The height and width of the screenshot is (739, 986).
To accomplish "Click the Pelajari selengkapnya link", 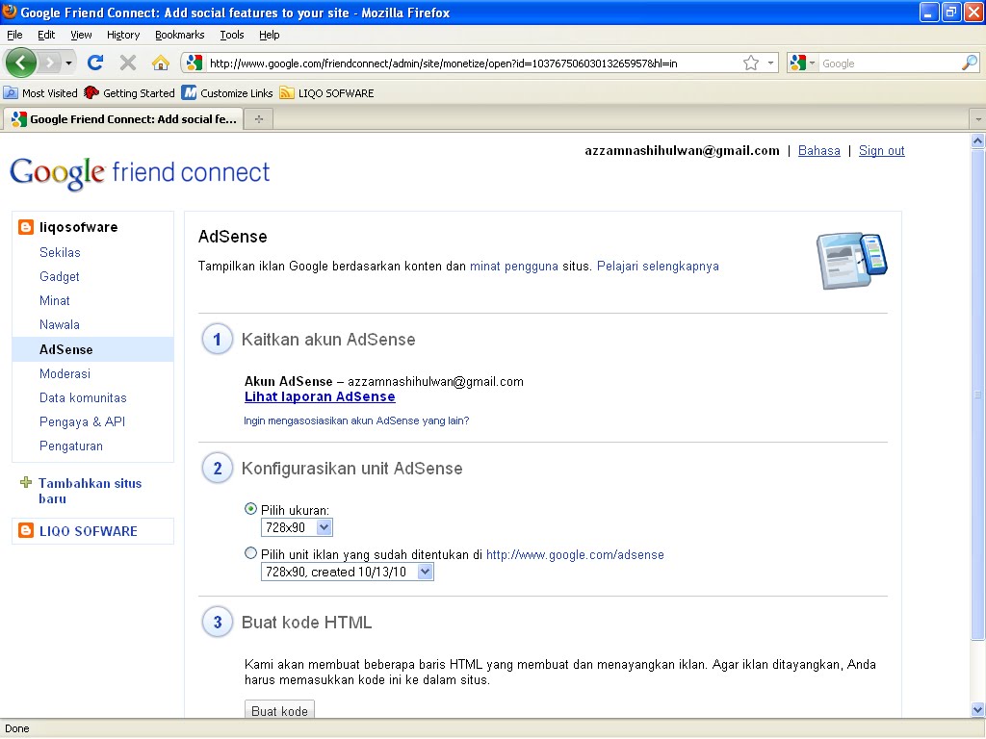I will [658, 266].
